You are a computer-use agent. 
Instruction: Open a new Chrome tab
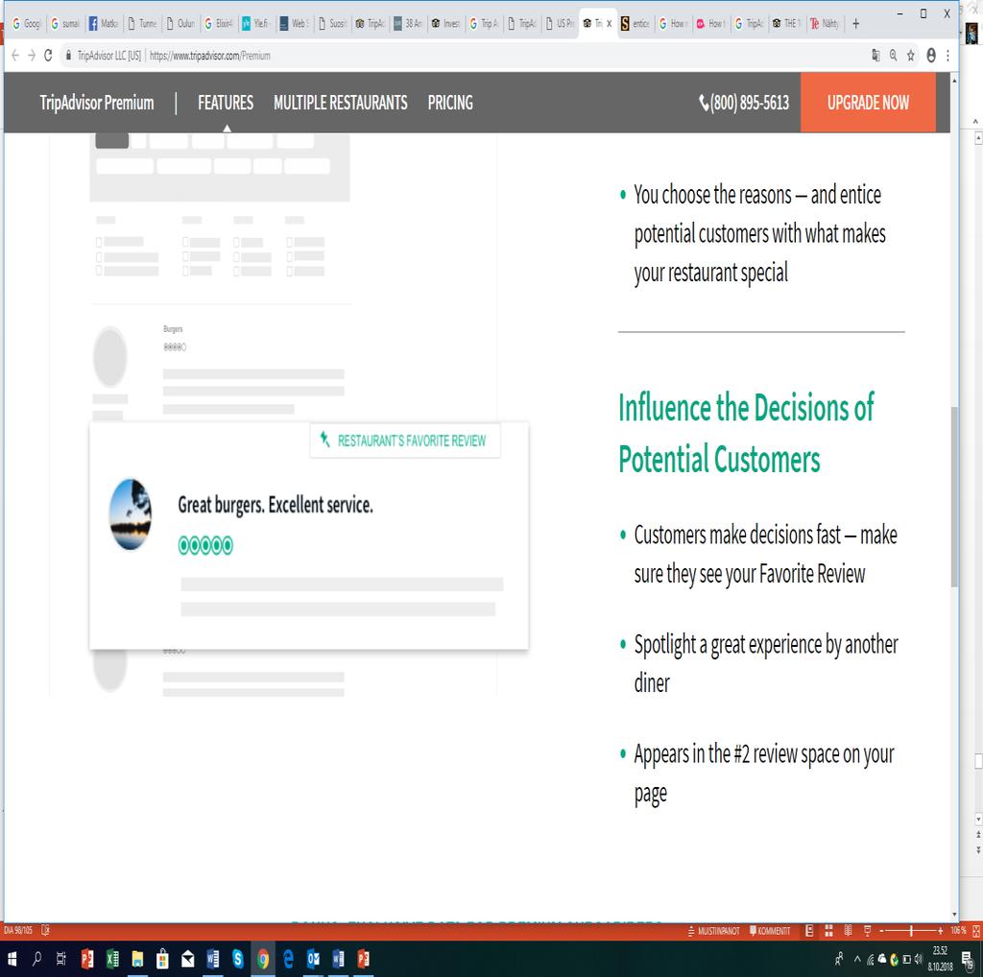(855, 24)
